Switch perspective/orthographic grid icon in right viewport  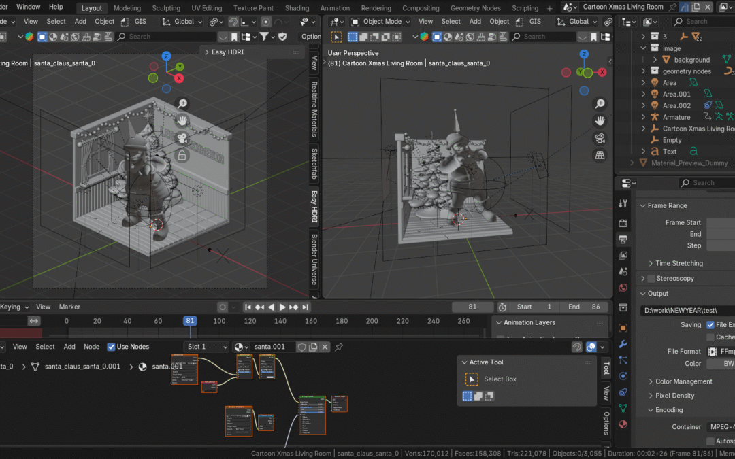(600, 156)
